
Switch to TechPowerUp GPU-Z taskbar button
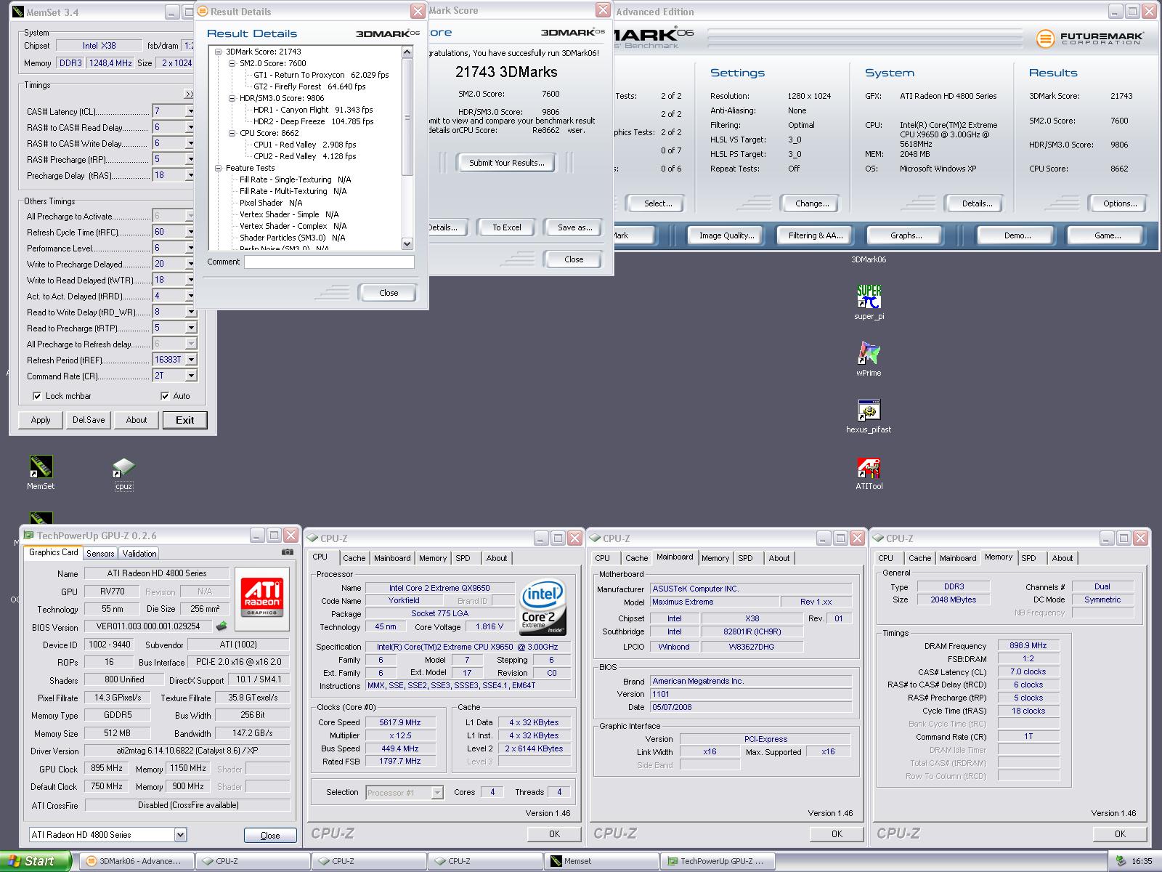(x=717, y=861)
